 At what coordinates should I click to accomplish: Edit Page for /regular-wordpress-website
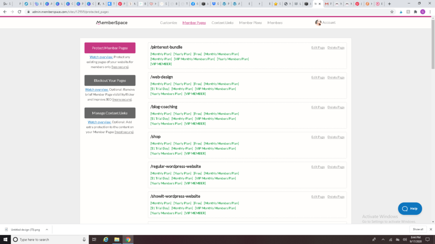click(318, 167)
